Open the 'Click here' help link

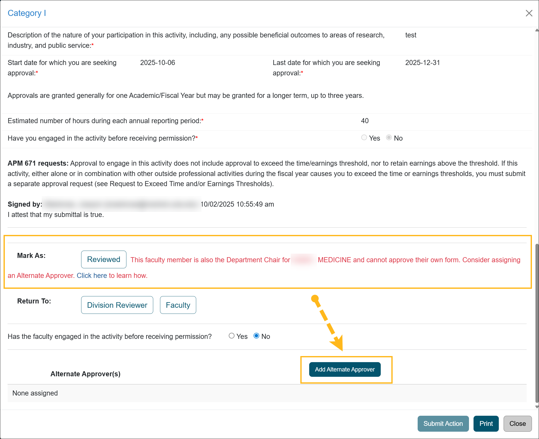[92, 276]
